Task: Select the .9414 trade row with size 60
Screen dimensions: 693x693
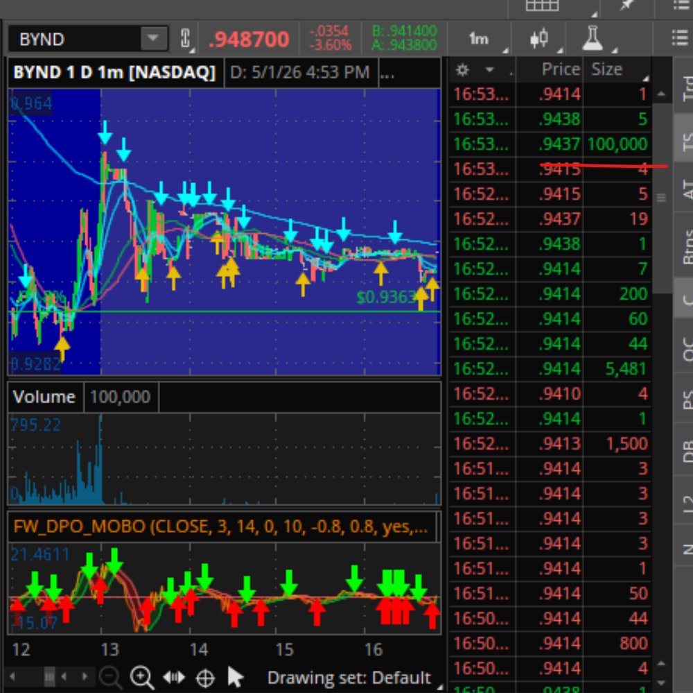Action: pyautogui.click(x=551, y=318)
